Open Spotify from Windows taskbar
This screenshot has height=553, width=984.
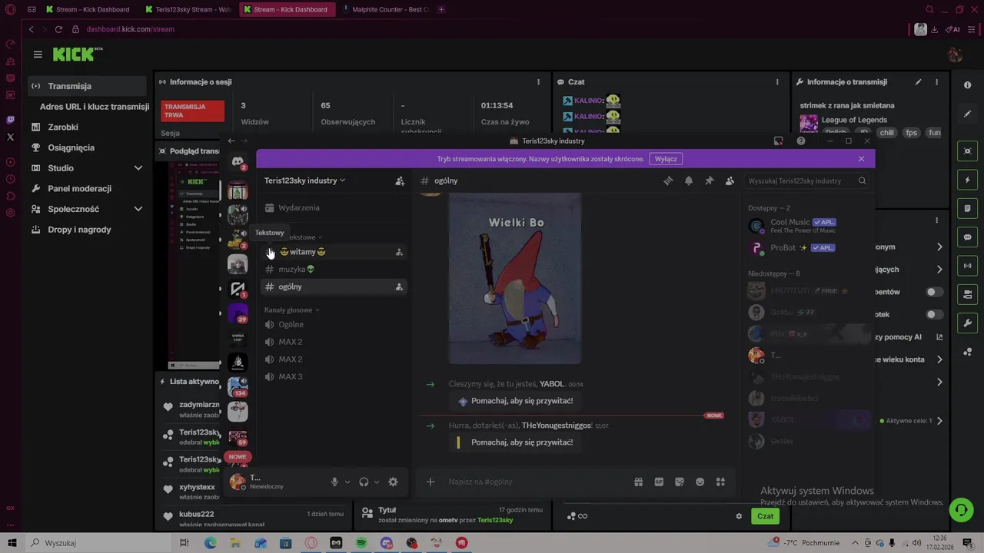point(361,543)
